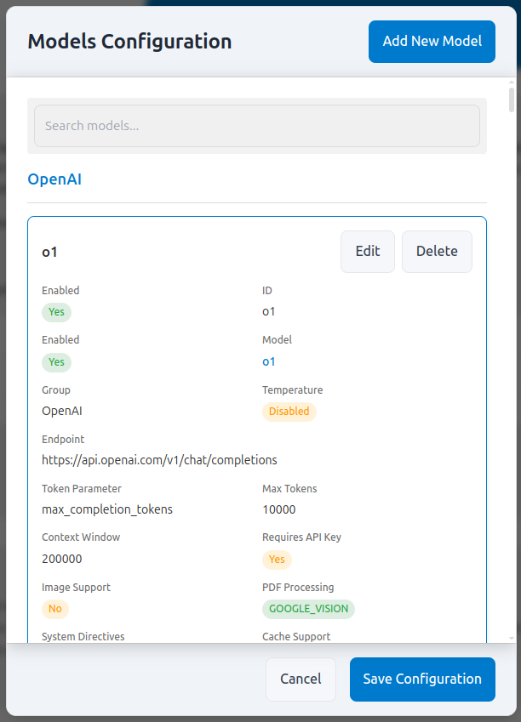Select the max_completion_tokens value
The image size is (521, 722).
click(107, 509)
